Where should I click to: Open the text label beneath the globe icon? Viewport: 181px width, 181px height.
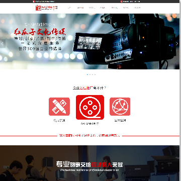click(120, 121)
